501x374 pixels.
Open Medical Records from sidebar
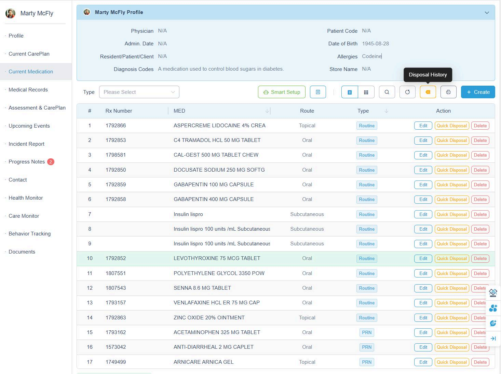pyautogui.click(x=28, y=90)
